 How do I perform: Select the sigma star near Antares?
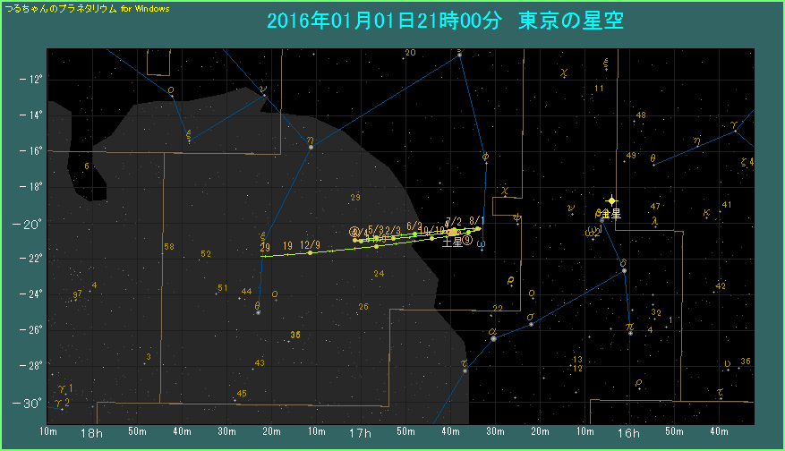(531, 323)
